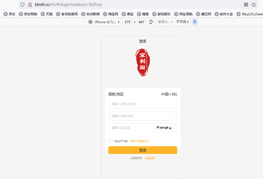
Task: Click the shield tracking protection icon
Action: 22,5
